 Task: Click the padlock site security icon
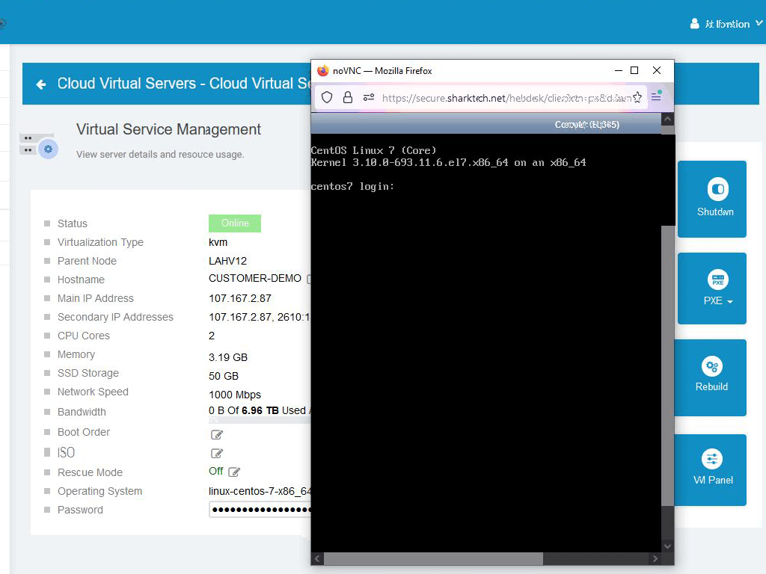(347, 98)
